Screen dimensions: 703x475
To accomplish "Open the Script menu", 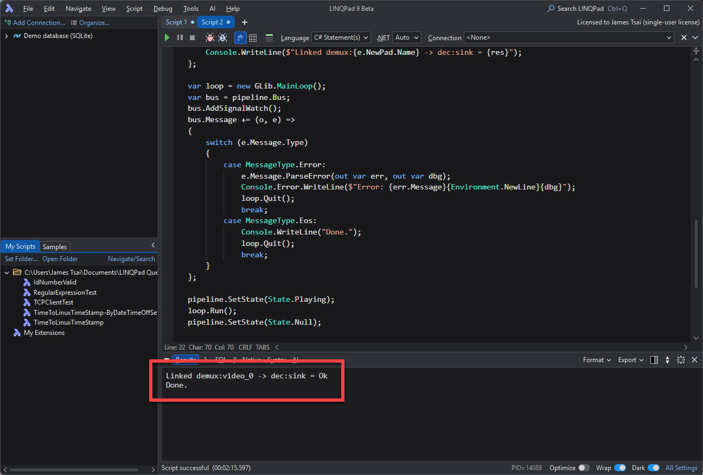I will click(x=134, y=9).
